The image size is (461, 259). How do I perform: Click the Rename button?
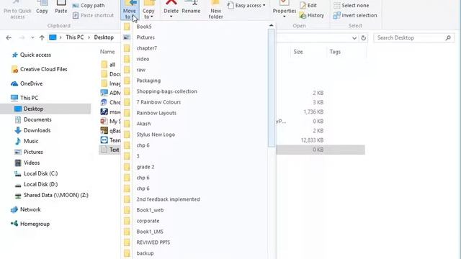pyautogui.click(x=191, y=8)
